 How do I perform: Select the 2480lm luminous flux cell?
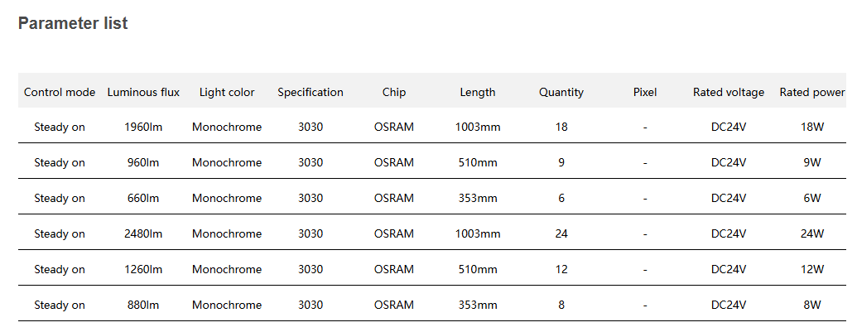143,233
